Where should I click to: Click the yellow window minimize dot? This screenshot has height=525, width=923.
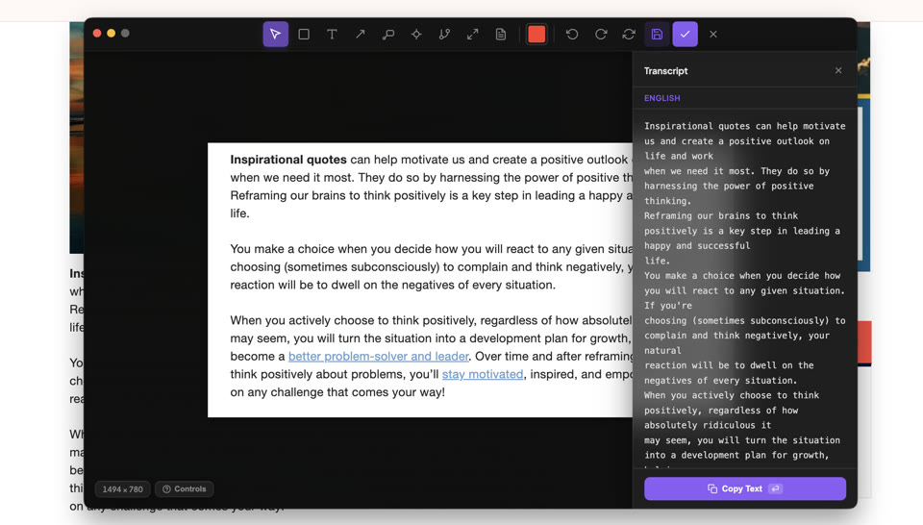[112, 34]
